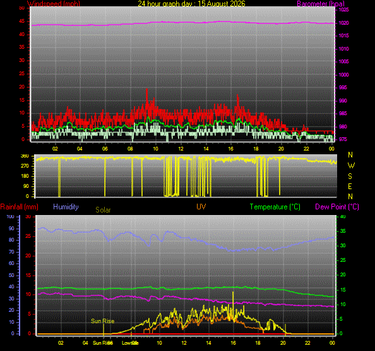This screenshot has width=375, height=351.
Task: Click the 14 hour label under the lower chart
Action: (208, 343)
